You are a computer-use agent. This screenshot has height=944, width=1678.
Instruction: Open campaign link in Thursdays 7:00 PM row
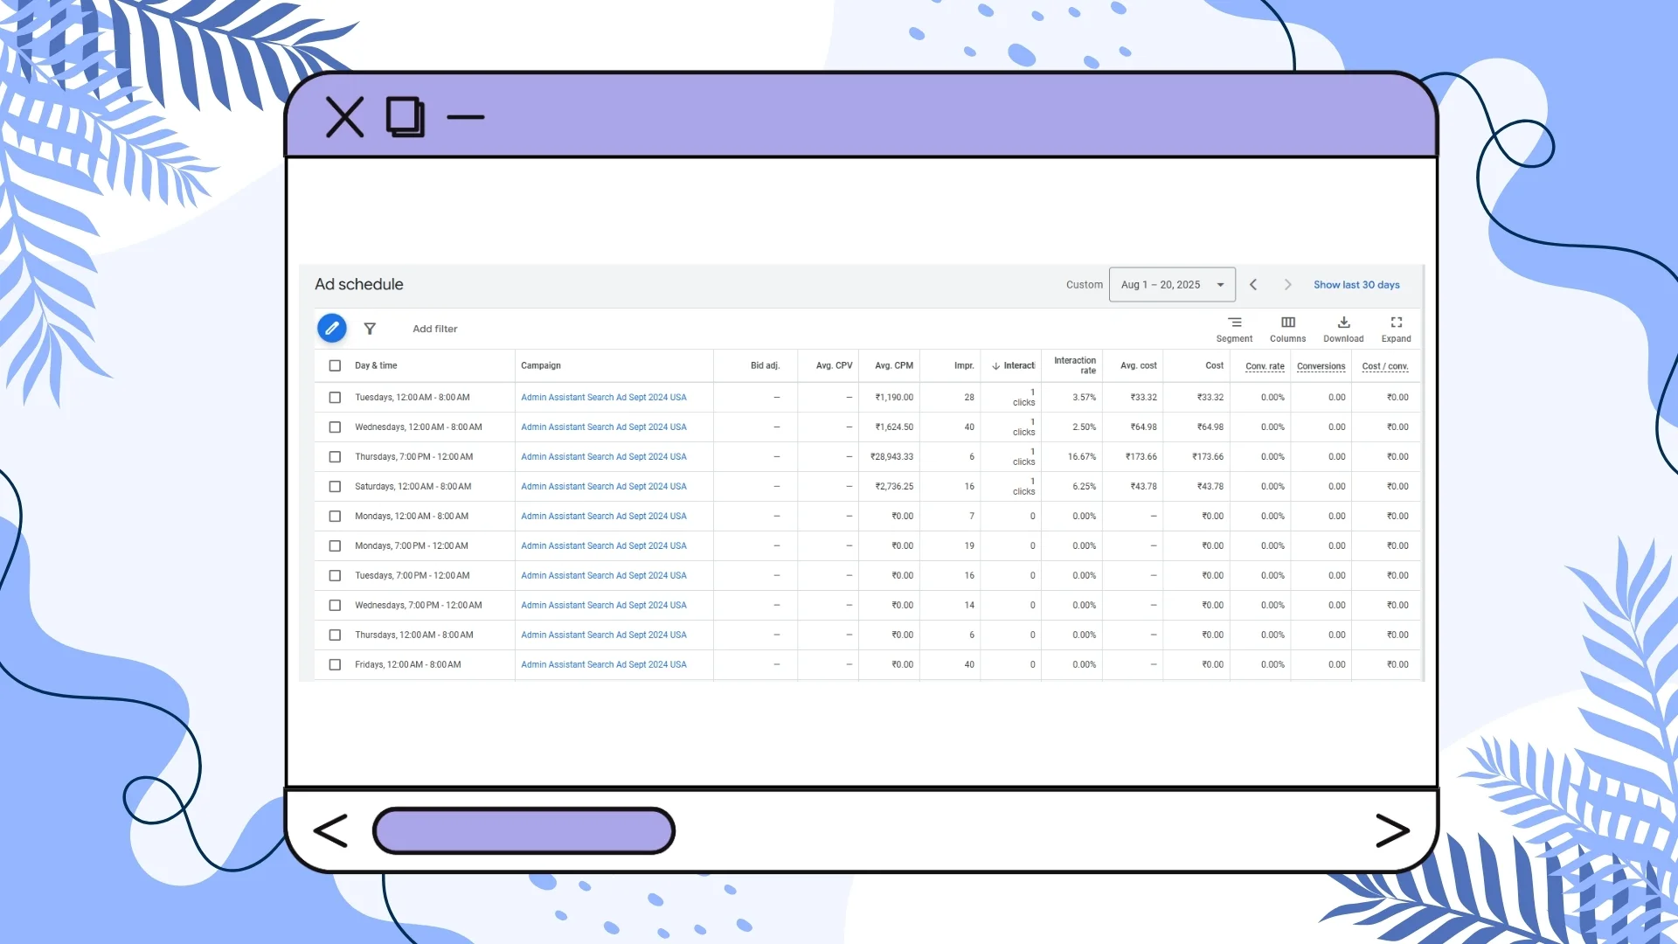click(604, 457)
